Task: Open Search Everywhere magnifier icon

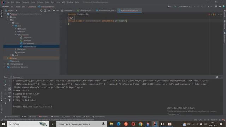Action: point(216,6)
